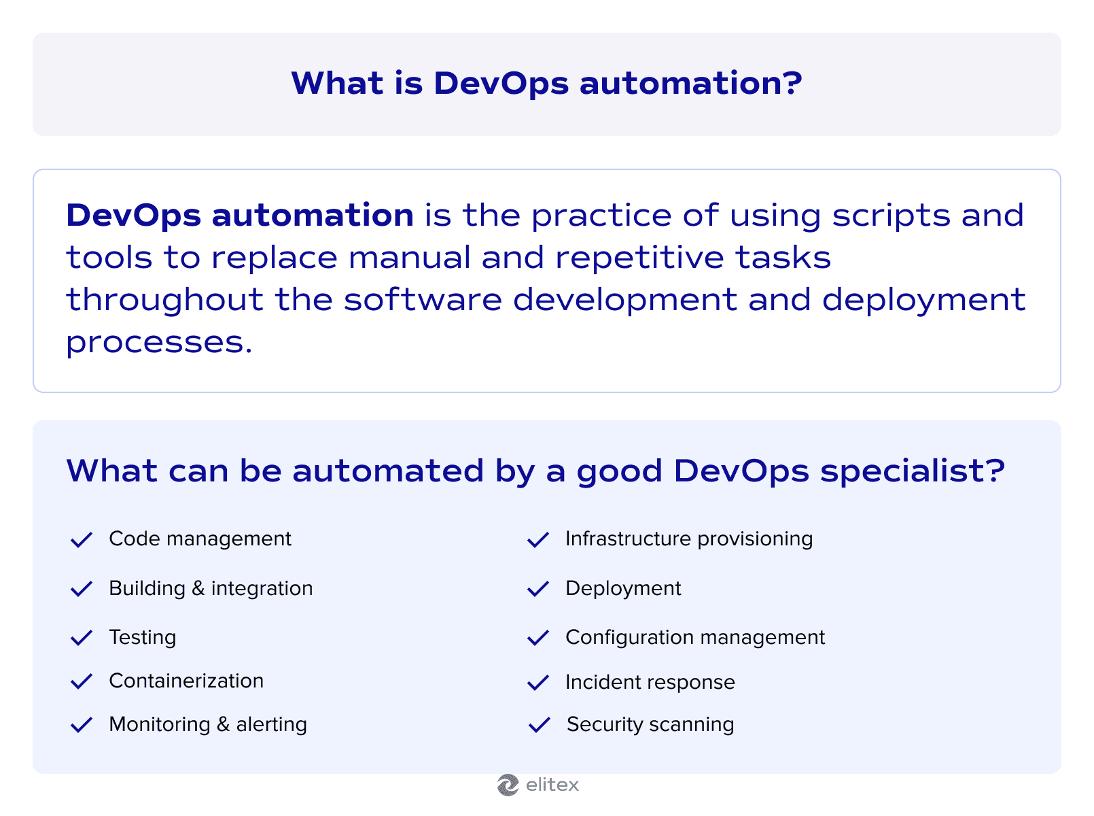Click the word 'processes.' in the definition
The image size is (1094, 816).
(159, 342)
